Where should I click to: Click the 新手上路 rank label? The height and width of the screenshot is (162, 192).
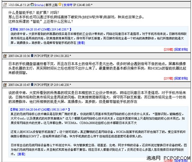51,5
